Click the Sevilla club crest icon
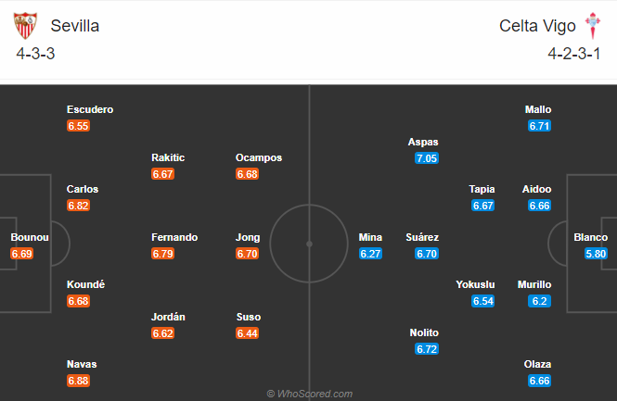 pyautogui.click(x=26, y=26)
